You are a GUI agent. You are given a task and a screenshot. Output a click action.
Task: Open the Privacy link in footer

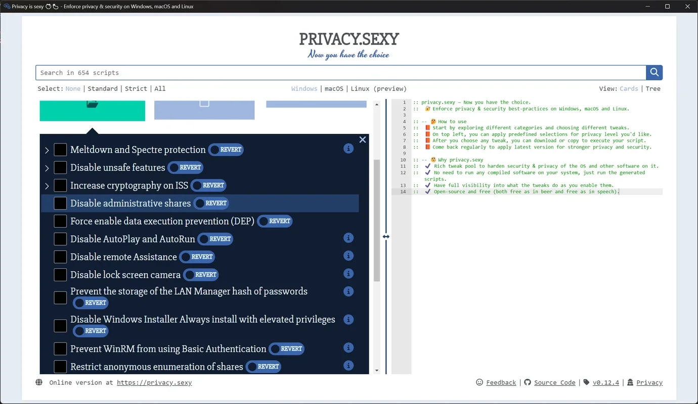[x=649, y=382]
